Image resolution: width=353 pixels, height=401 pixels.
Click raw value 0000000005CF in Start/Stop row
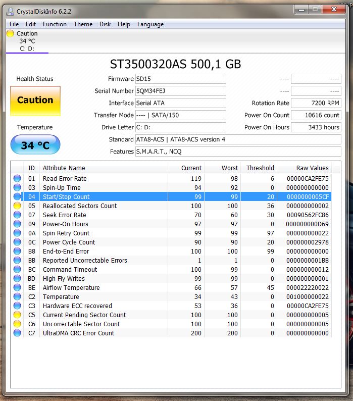[x=308, y=196]
